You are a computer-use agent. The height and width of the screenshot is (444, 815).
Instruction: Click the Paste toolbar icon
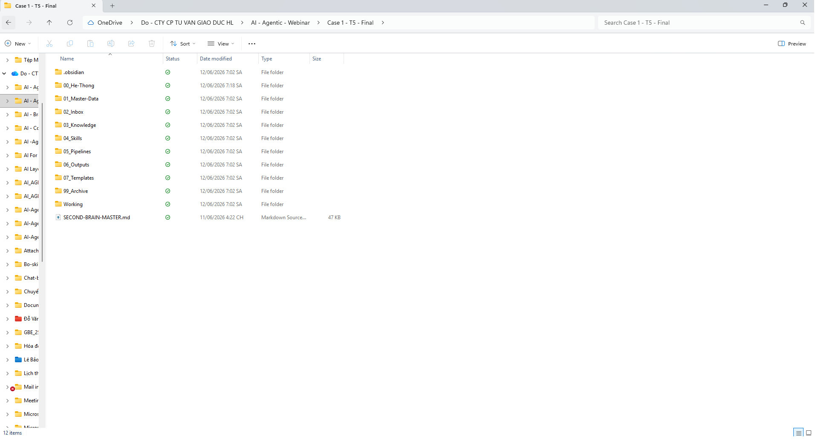pos(90,43)
